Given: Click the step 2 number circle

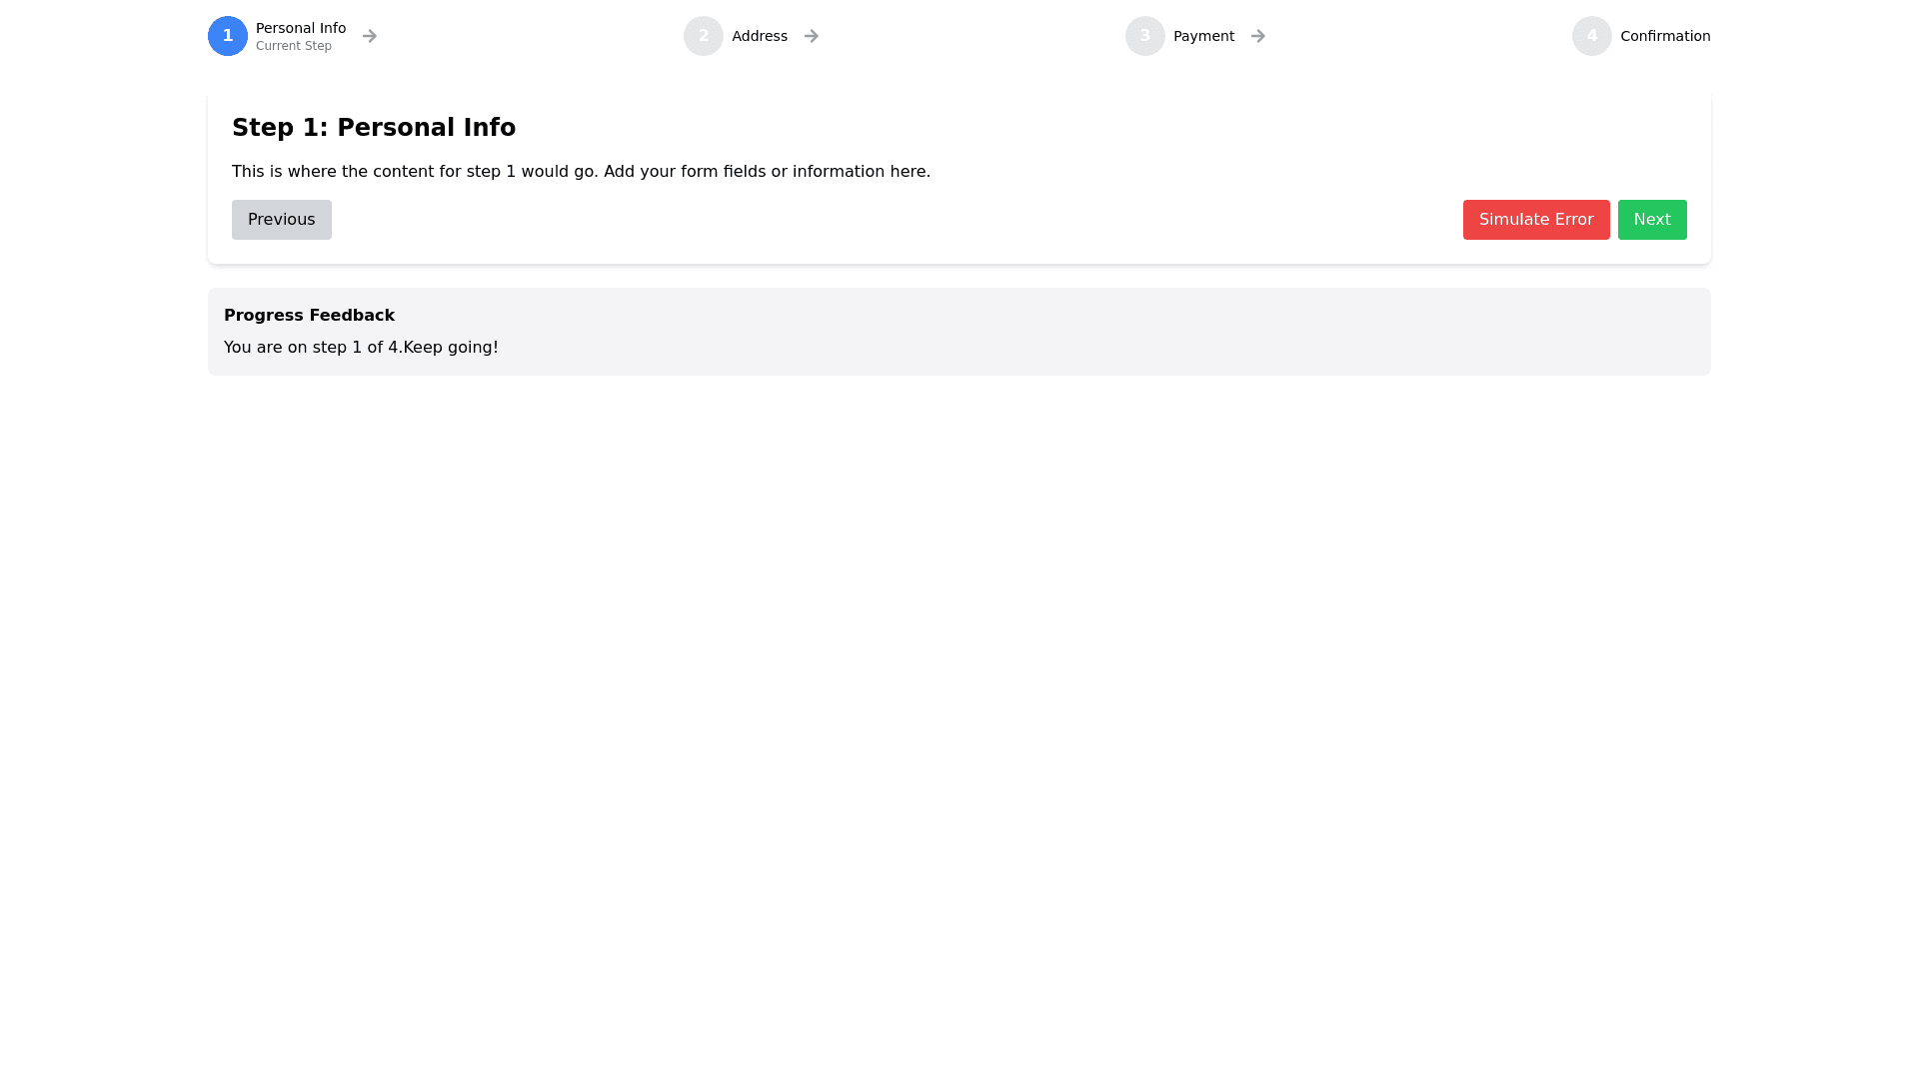Looking at the screenshot, I should (704, 36).
